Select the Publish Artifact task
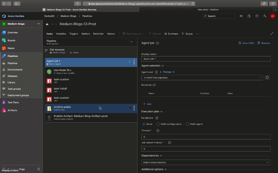 pos(91,117)
